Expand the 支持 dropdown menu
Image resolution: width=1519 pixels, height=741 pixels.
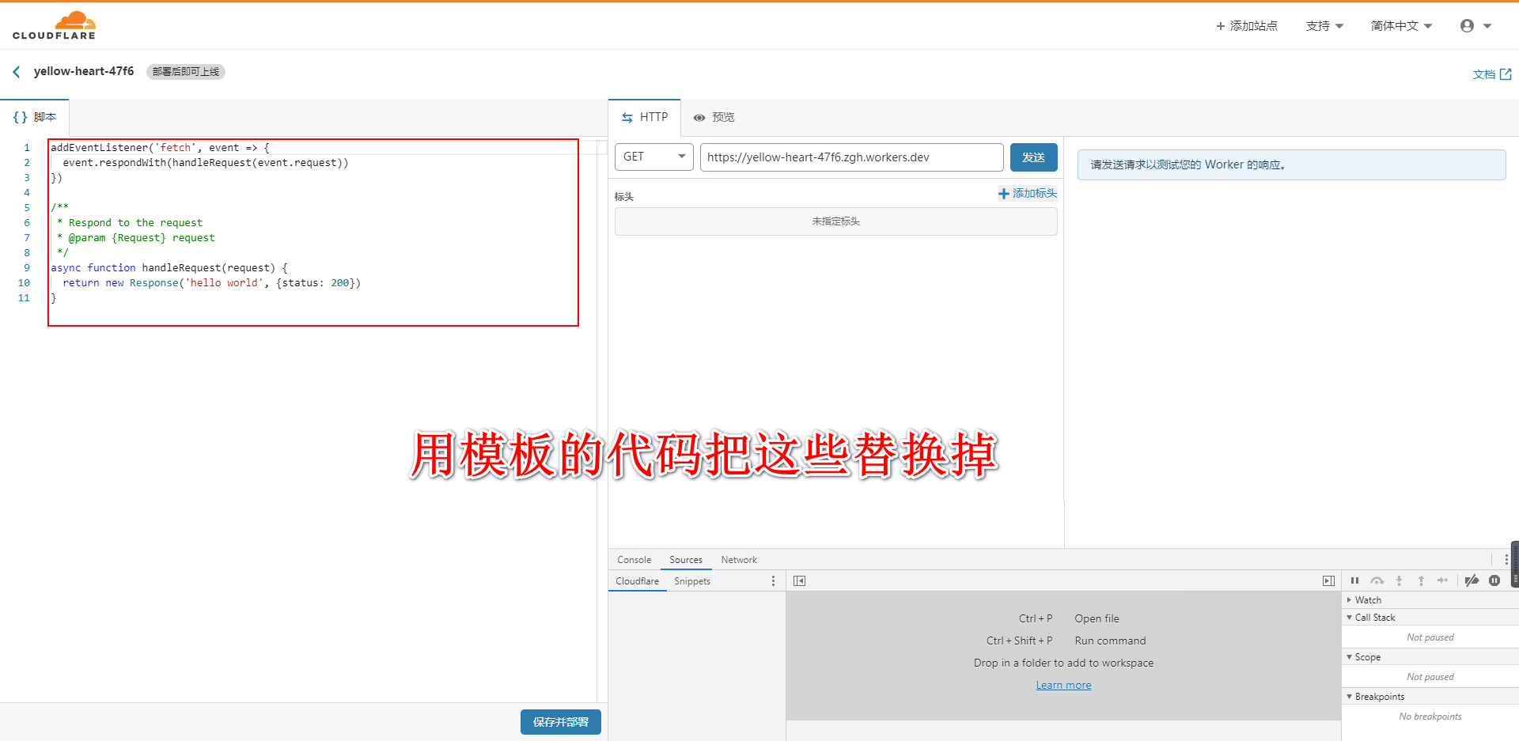[x=1324, y=26]
